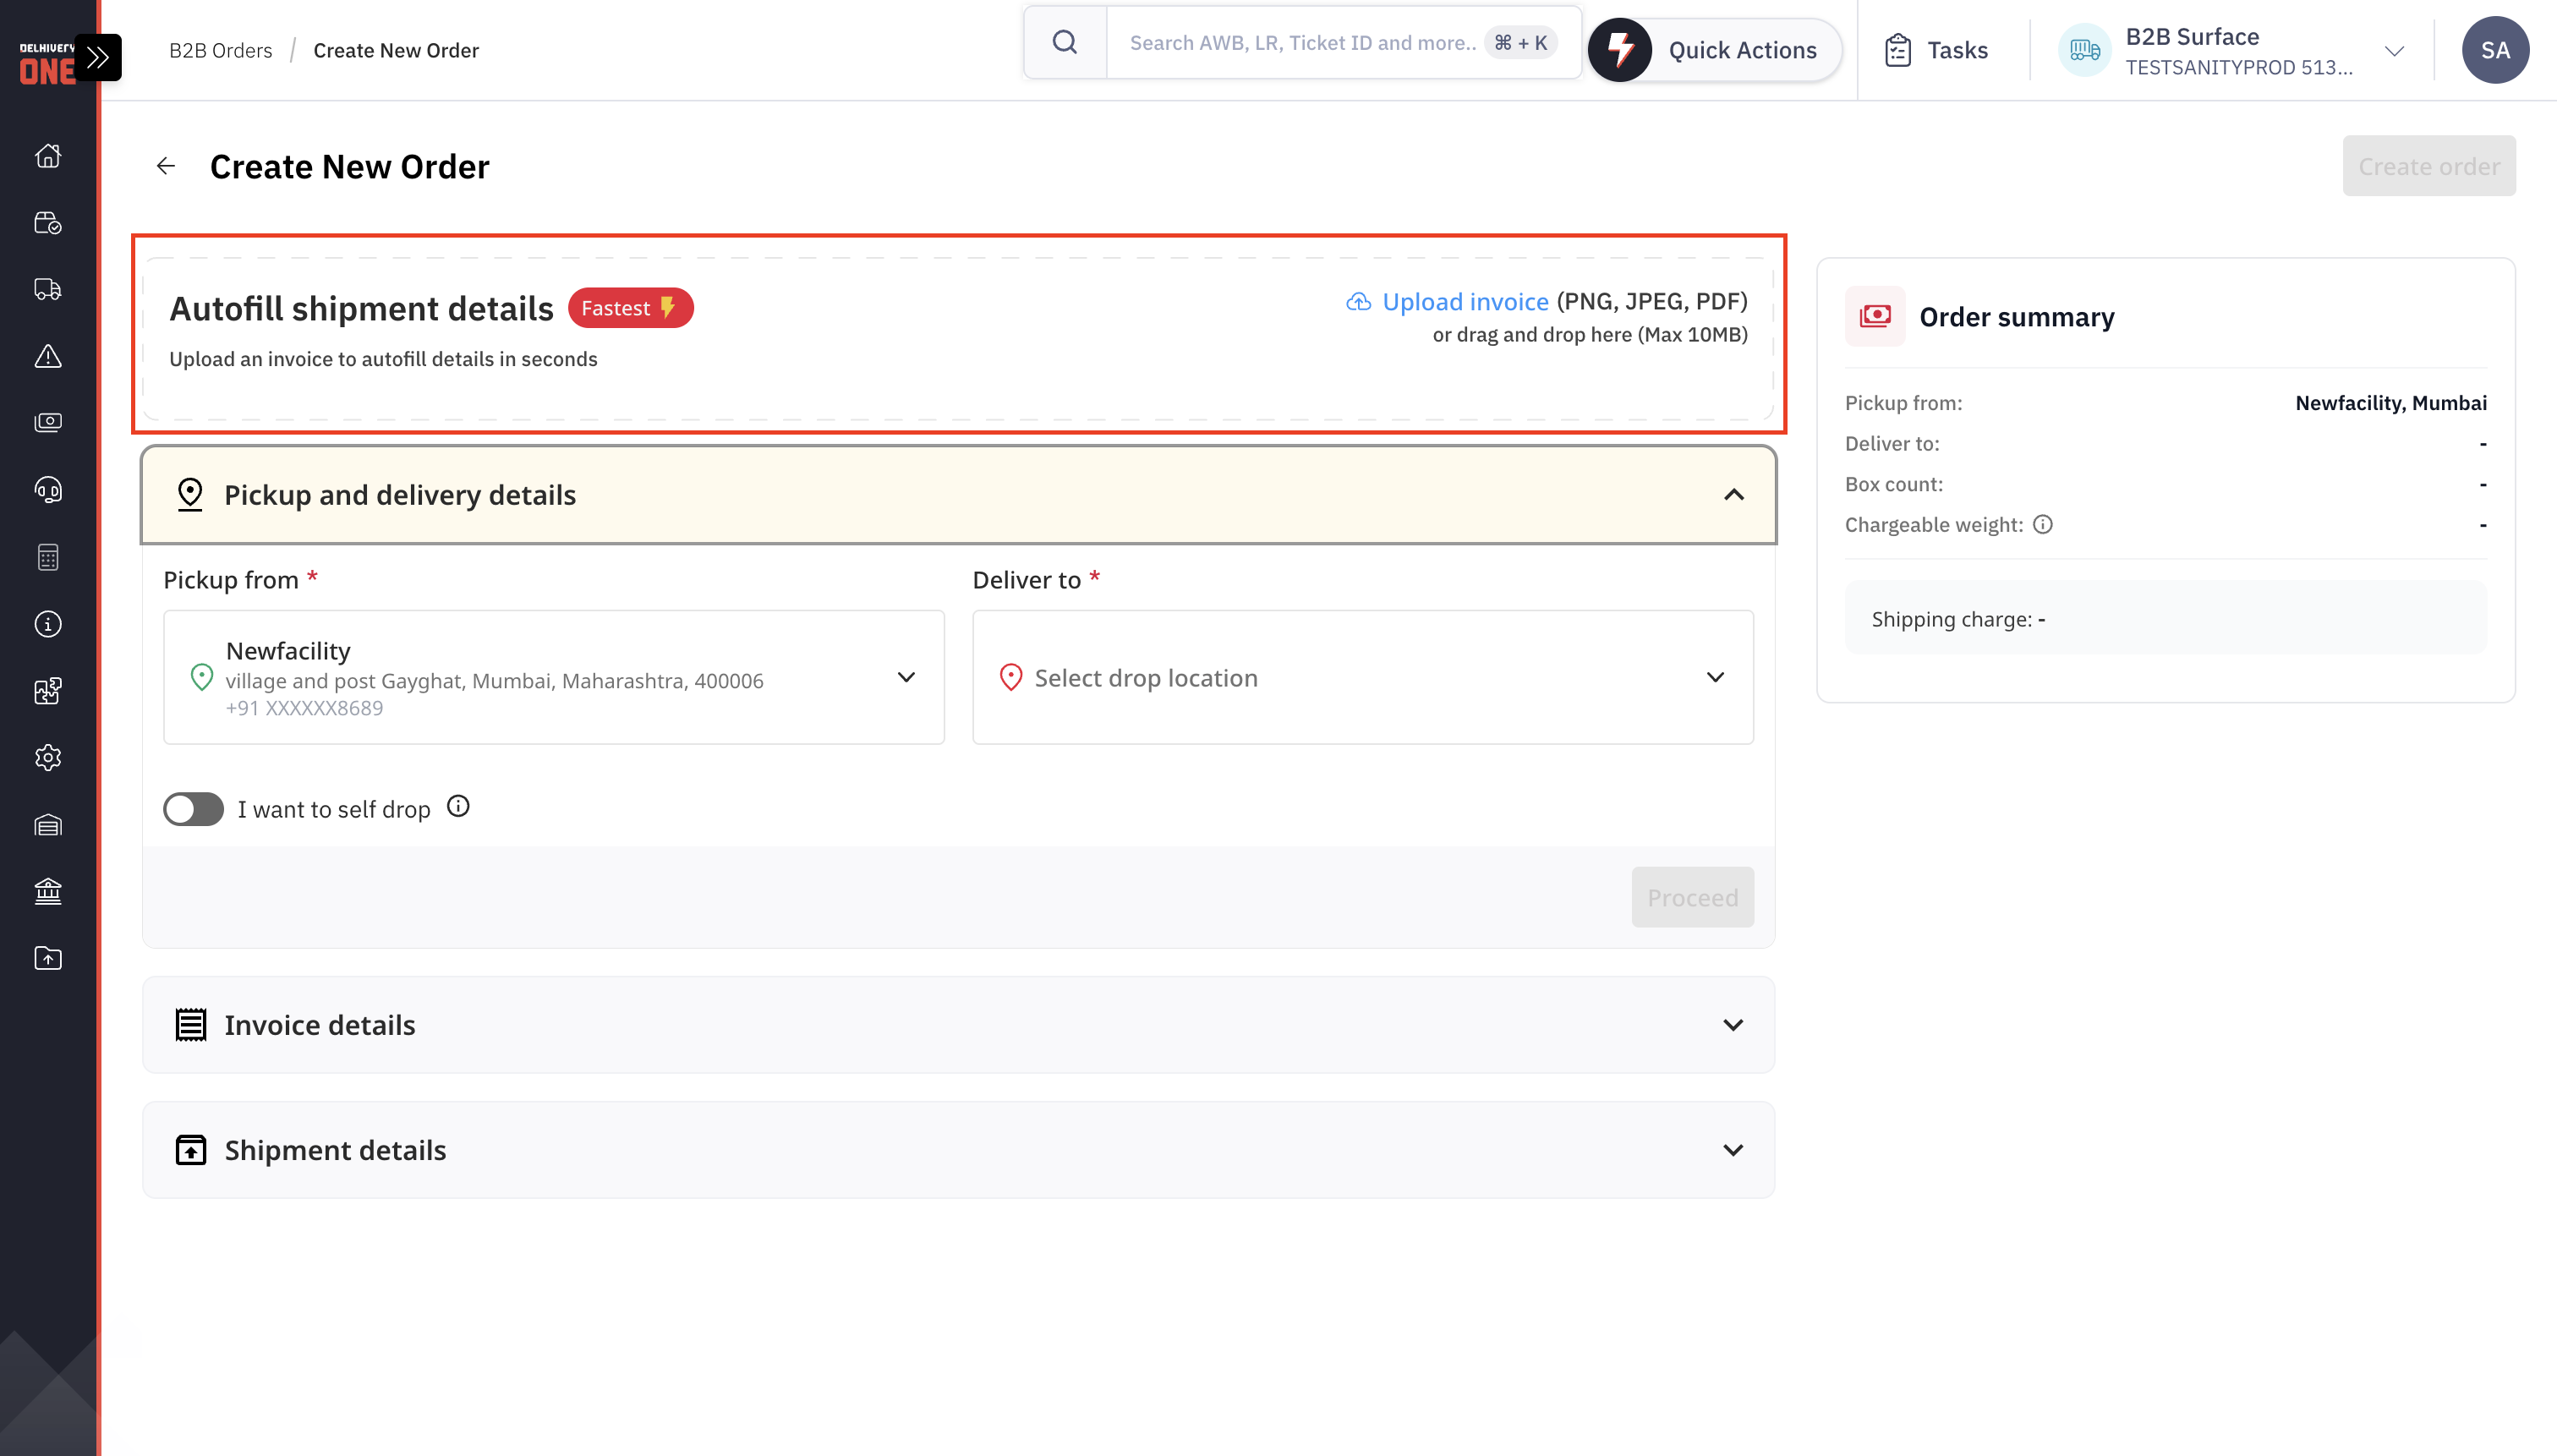This screenshot has width=2557, height=1456.
Task: Open the headset support icon in sidebar
Action: (x=48, y=490)
